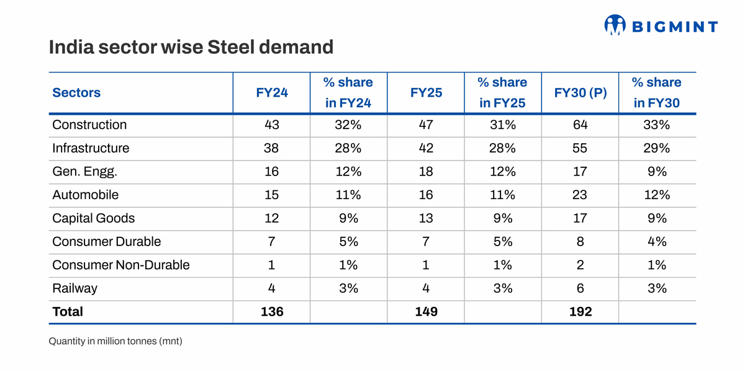745x372 pixels.
Task: Click the Railway row label
Action: [74, 288]
